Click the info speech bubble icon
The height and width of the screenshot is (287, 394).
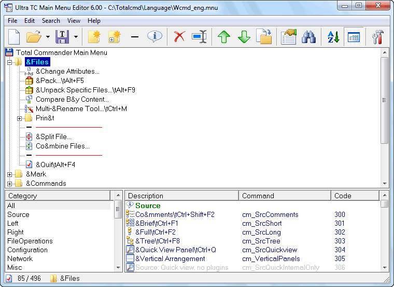pos(154,36)
